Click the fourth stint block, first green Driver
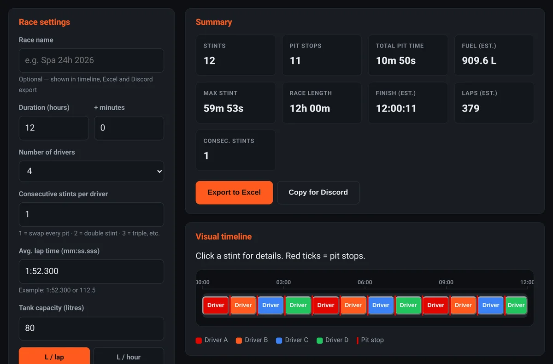Screen dimensions: 553x364 pyautogui.click(x=298, y=305)
